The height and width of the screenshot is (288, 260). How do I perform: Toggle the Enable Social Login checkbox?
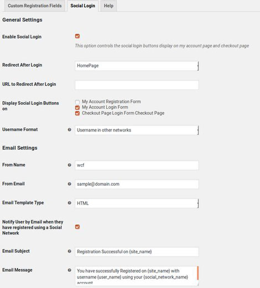pyautogui.click(x=77, y=36)
